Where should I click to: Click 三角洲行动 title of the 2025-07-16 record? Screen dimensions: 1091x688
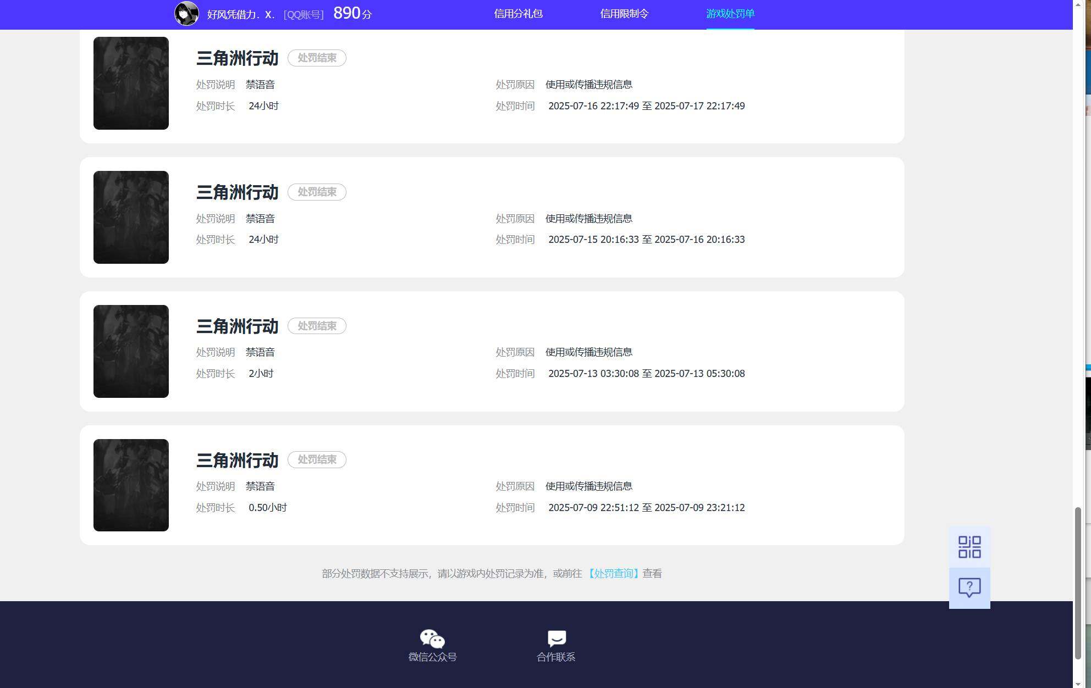point(237,58)
